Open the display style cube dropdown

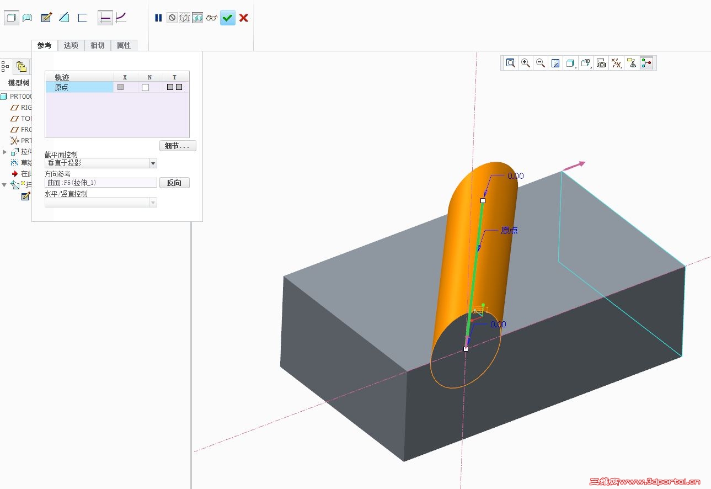pos(571,63)
